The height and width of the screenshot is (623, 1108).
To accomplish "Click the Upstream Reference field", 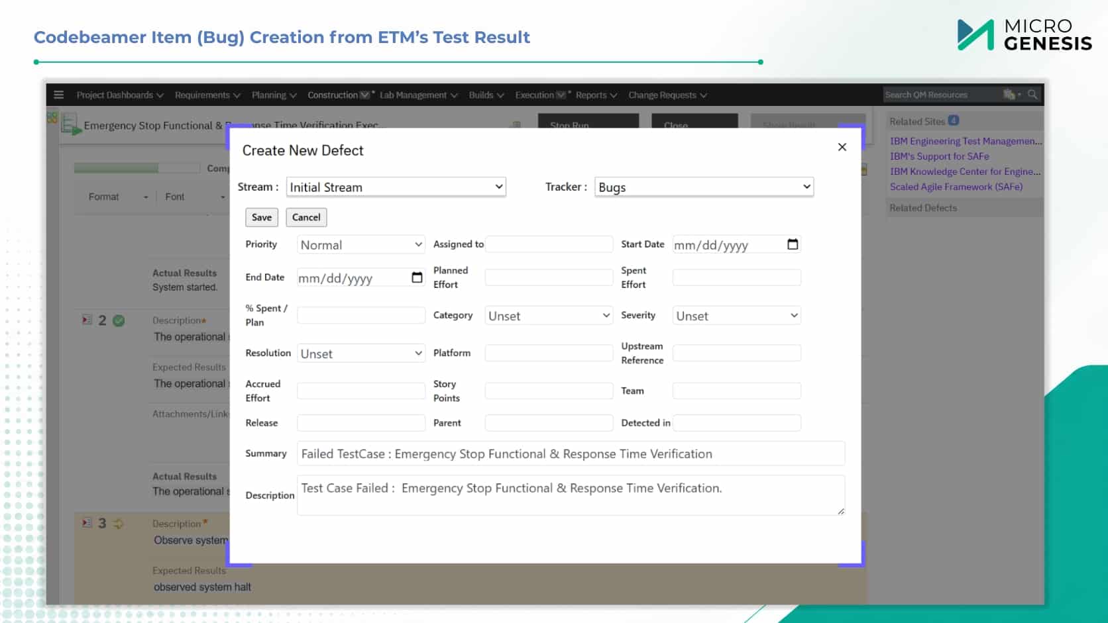I will pos(737,353).
